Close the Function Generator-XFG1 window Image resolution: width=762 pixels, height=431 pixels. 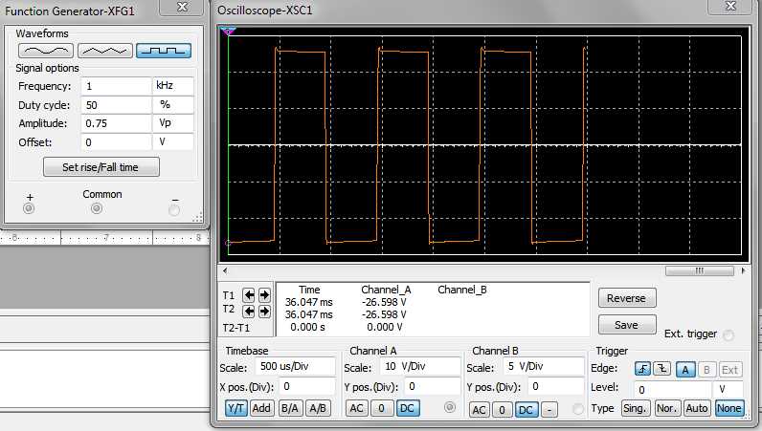pyautogui.click(x=182, y=7)
